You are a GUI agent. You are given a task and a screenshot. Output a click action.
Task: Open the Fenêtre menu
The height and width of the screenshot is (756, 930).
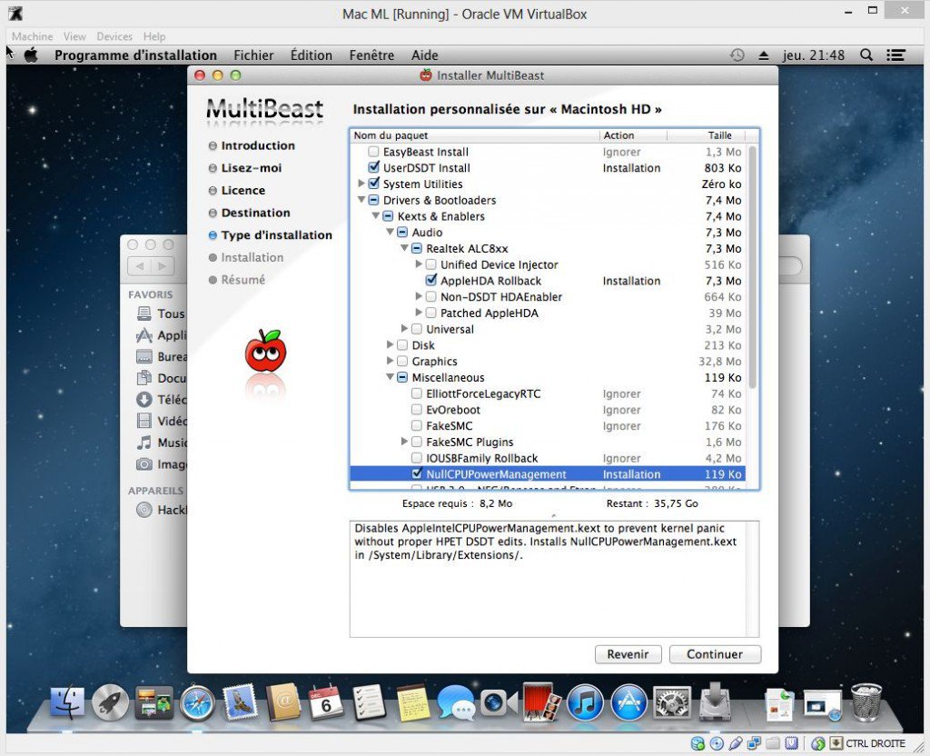(x=371, y=55)
